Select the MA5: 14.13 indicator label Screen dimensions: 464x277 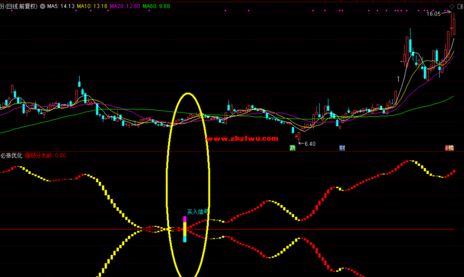(61, 6)
